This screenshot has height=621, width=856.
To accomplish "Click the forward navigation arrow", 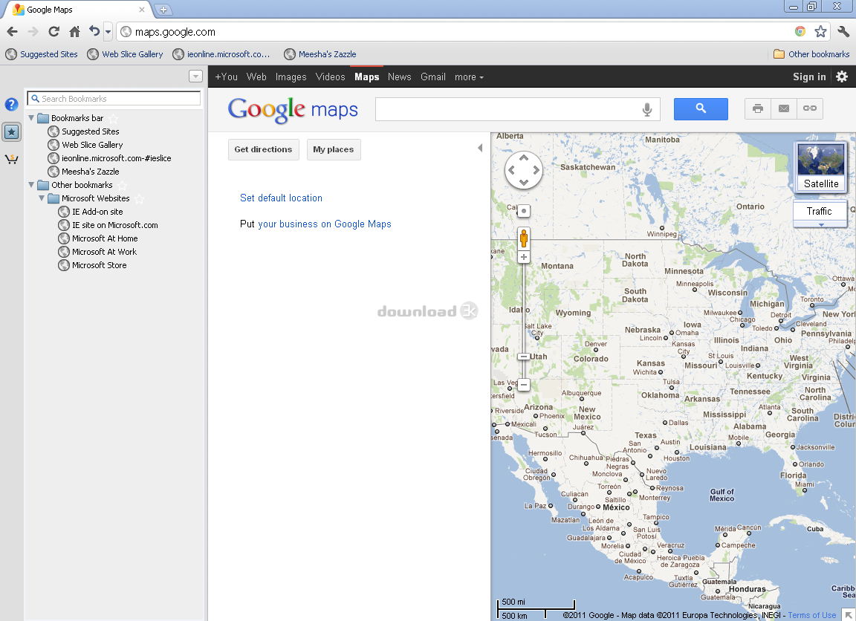I will click(x=33, y=32).
